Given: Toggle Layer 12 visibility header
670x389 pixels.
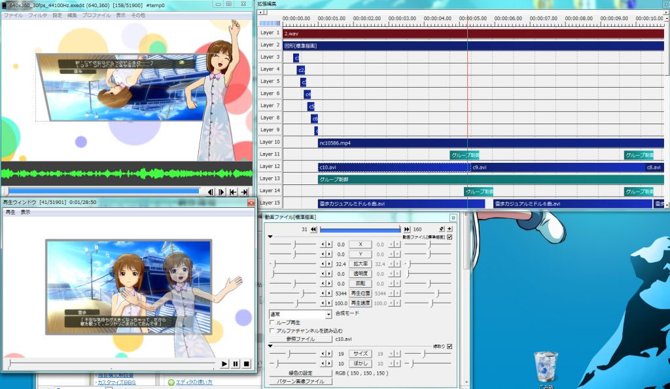Looking at the screenshot, I should [270, 167].
